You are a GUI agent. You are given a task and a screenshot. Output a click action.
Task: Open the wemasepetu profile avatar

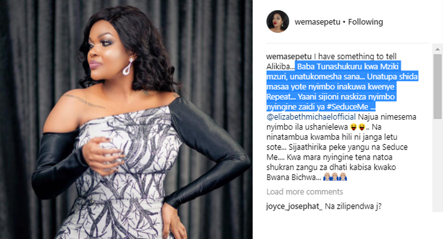click(277, 22)
